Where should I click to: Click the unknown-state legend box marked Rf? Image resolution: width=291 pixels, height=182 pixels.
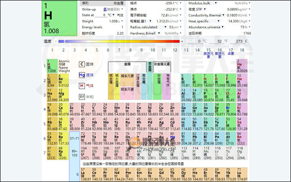pyautogui.click(x=82, y=97)
